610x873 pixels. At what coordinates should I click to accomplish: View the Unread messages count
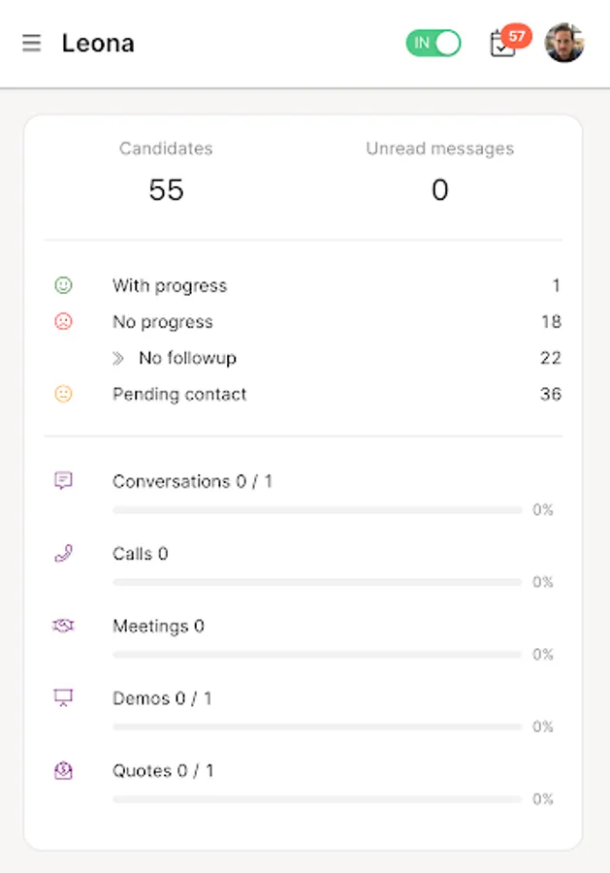point(439,190)
